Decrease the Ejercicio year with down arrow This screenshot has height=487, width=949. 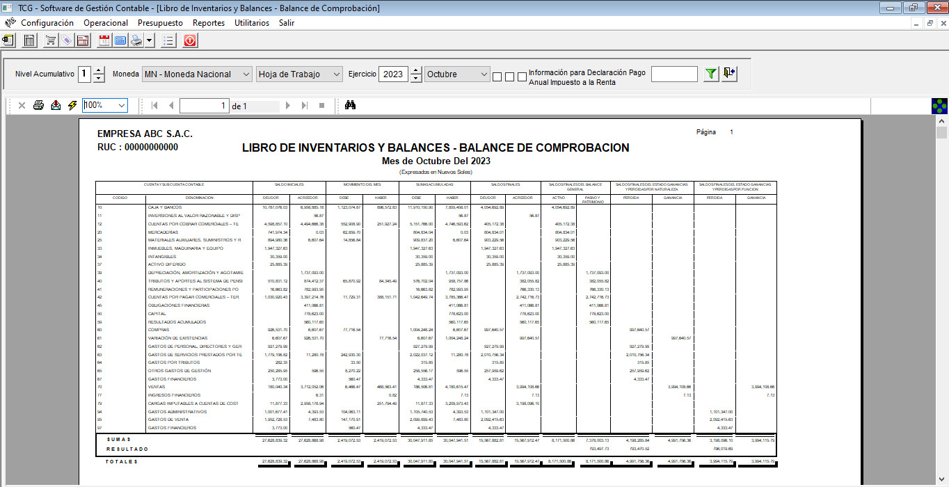[416, 78]
